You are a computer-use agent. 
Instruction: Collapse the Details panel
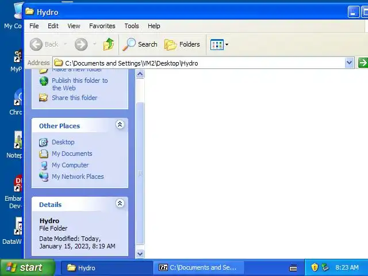[120, 203]
